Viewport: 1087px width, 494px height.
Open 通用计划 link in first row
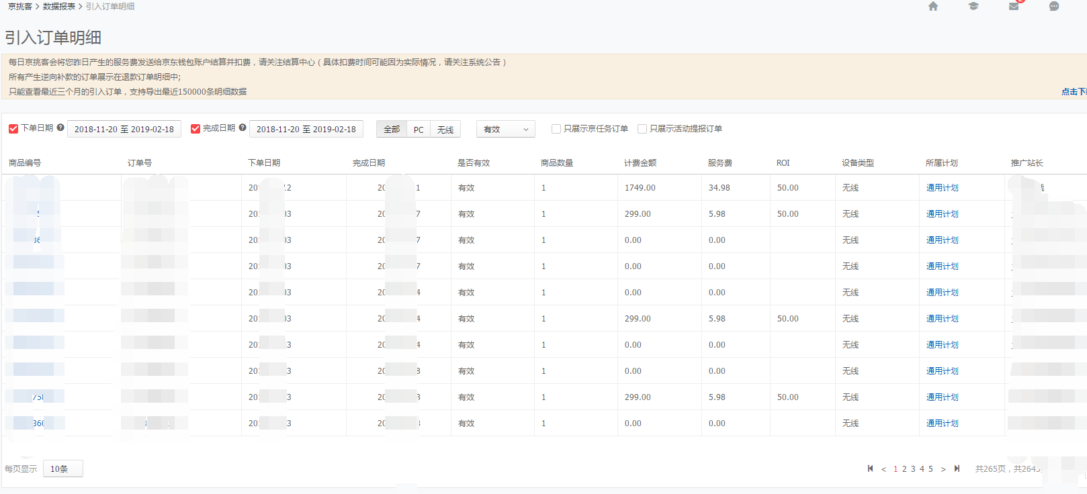point(942,188)
